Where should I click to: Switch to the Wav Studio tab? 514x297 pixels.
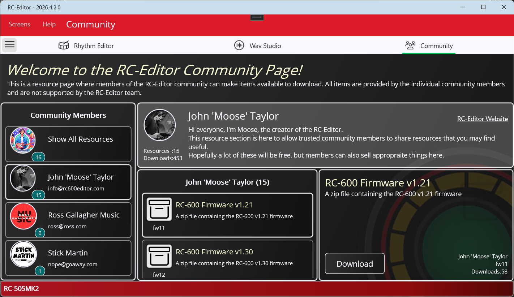coord(257,46)
